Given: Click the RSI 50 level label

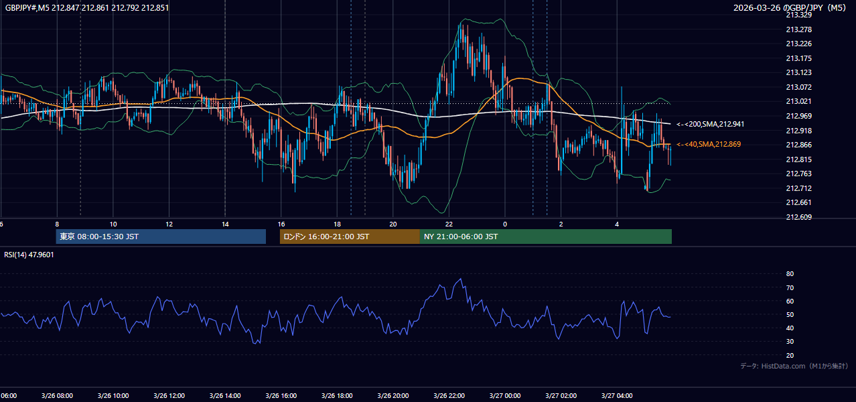Looking at the screenshot, I should pos(790,314).
